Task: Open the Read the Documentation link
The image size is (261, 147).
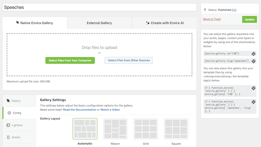Action: coord(79,109)
